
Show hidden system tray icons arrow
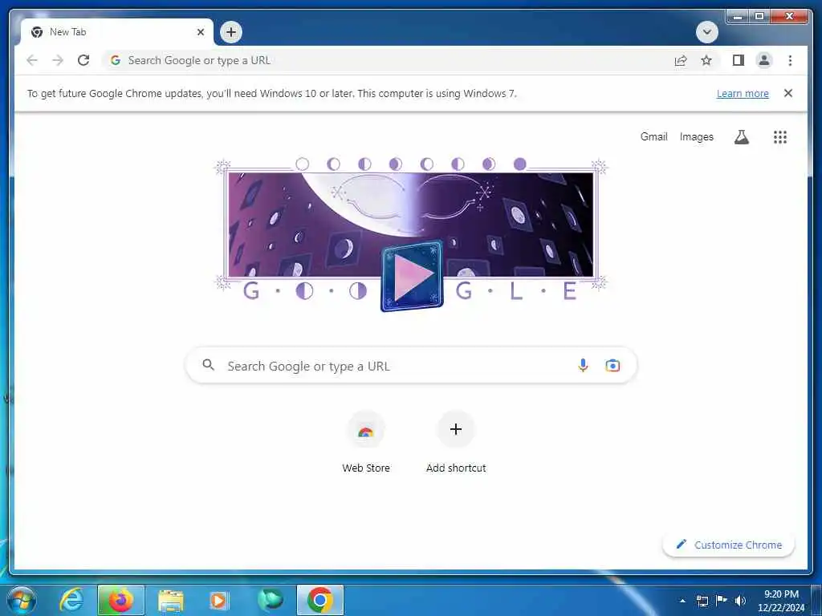682,602
